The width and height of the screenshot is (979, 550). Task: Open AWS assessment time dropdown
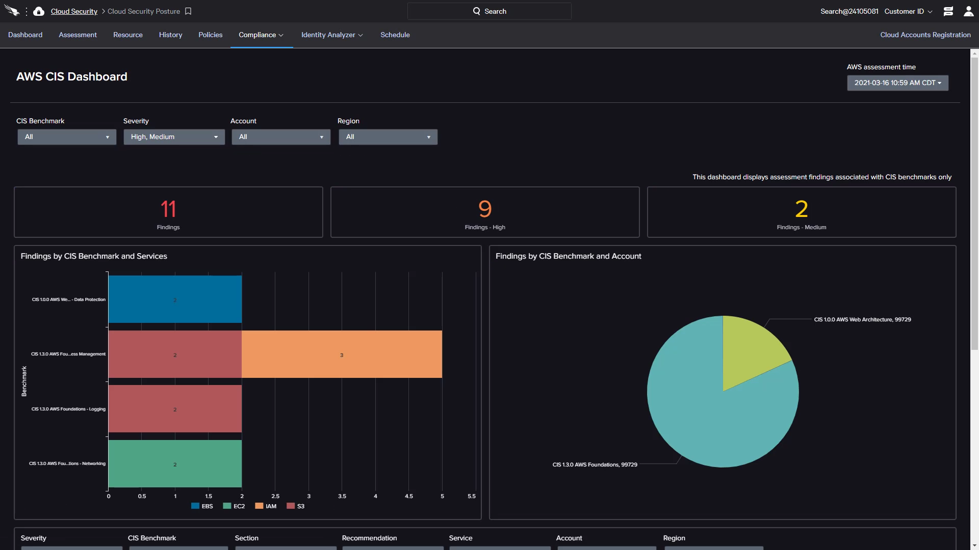897,83
